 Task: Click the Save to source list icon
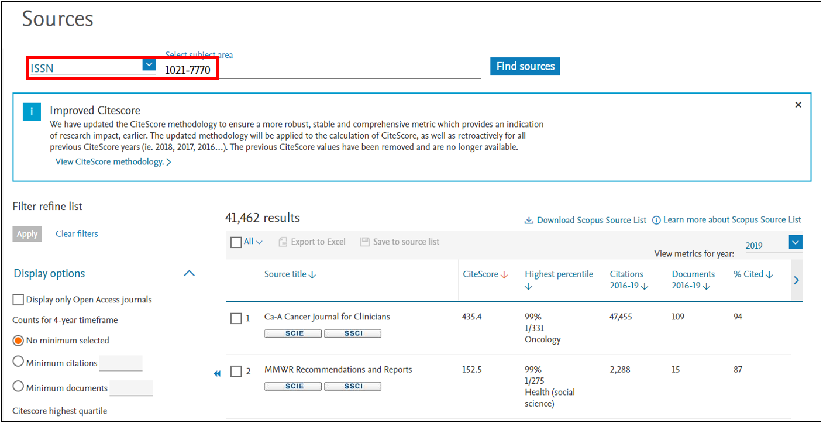[365, 242]
